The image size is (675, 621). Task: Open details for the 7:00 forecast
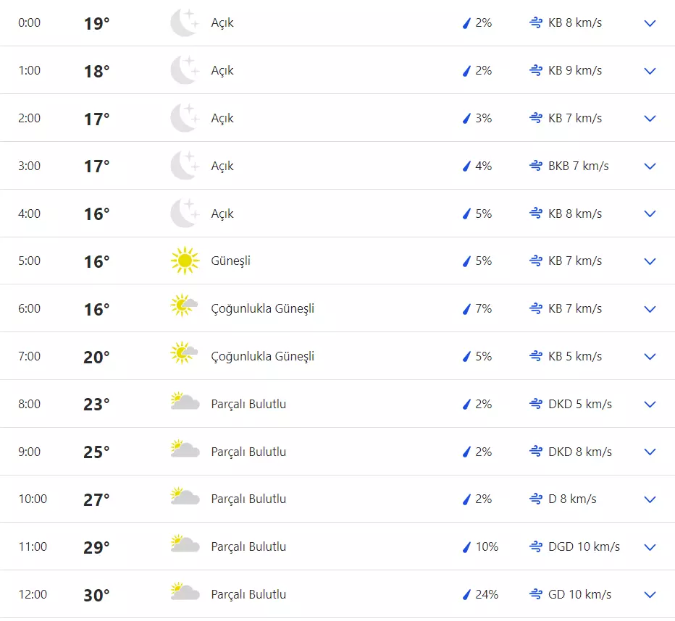pyautogui.click(x=650, y=356)
